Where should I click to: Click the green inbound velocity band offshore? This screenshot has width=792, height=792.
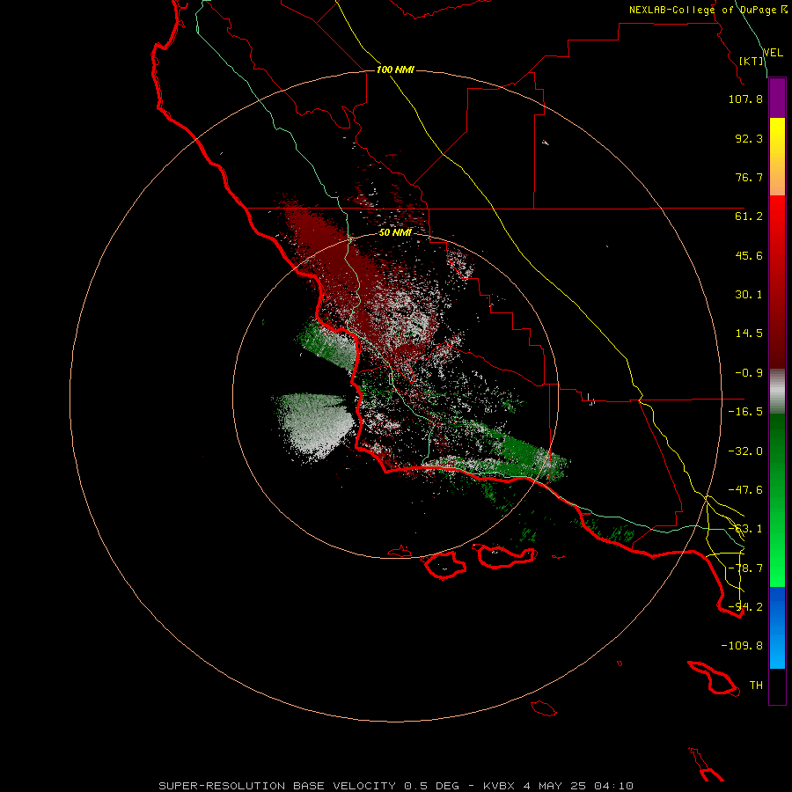pyautogui.click(x=328, y=345)
